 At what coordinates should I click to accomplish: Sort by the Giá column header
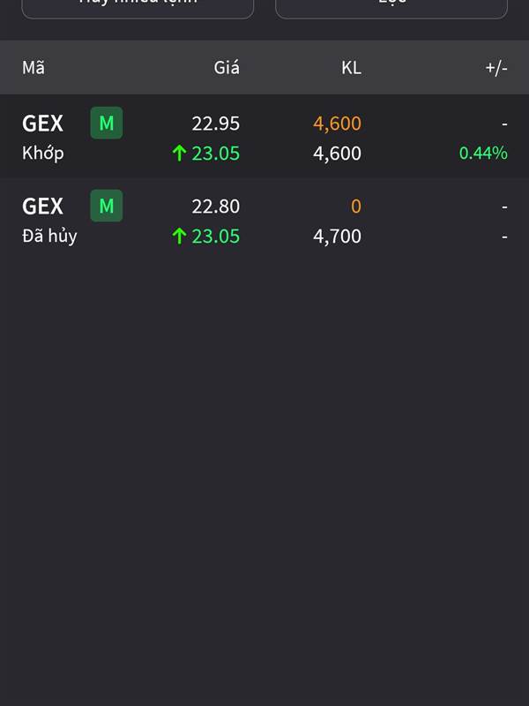(x=227, y=68)
